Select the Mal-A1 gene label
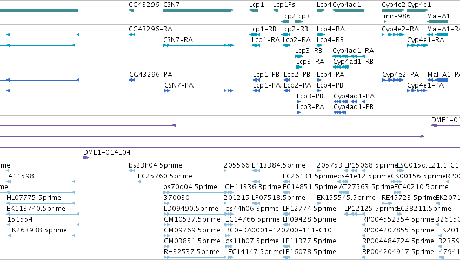The height and width of the screenshot is (260, 460). coord(438,16)
